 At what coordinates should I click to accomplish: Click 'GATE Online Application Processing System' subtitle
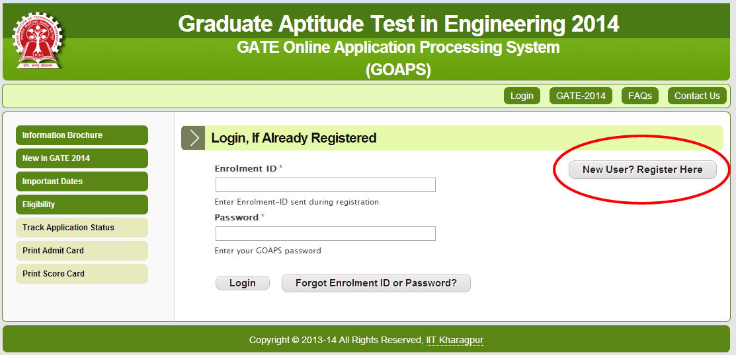click(x=398, y=48)
